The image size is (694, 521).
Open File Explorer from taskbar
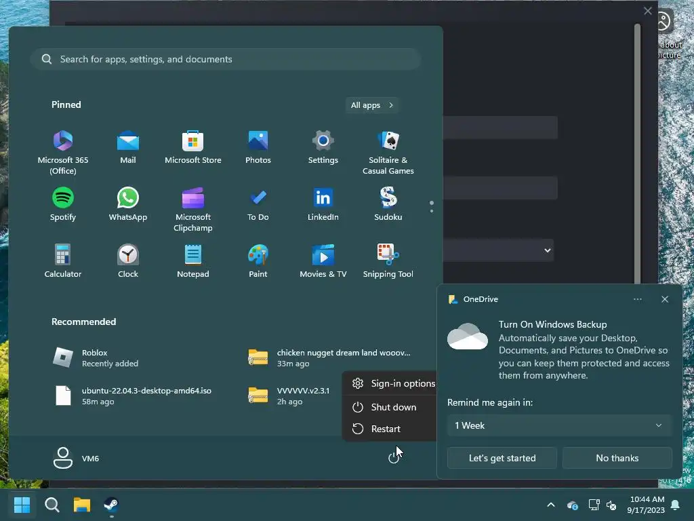(x=82, y=505)
